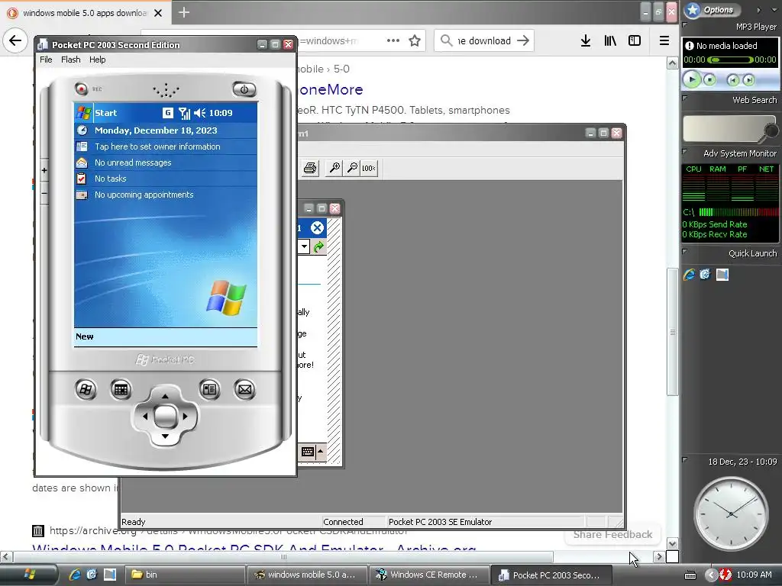The width and height of the screenshot is (782, 586).
Task: Open the sidebar Options button
Action: coord(713,9)
